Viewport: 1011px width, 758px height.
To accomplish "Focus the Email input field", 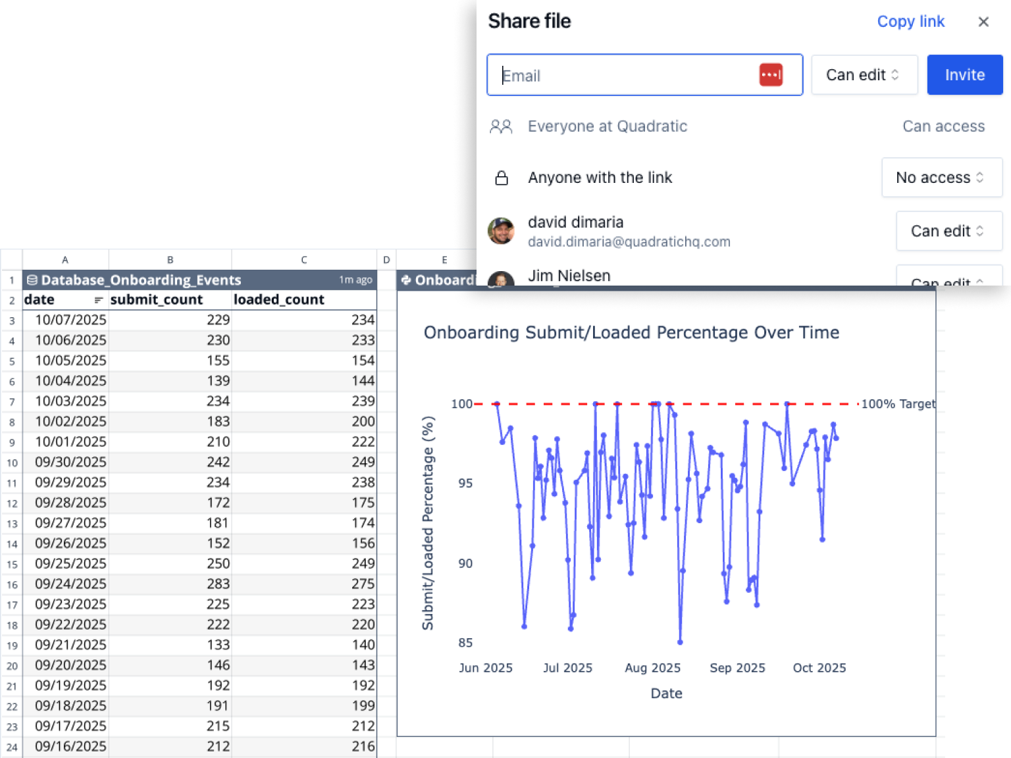I will coord(625,75).
